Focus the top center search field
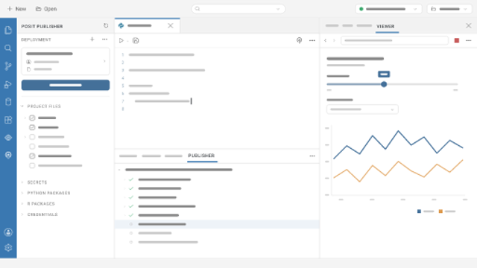Image resolution: width=477 pixels, height=268 pixels. pos(238,9)
